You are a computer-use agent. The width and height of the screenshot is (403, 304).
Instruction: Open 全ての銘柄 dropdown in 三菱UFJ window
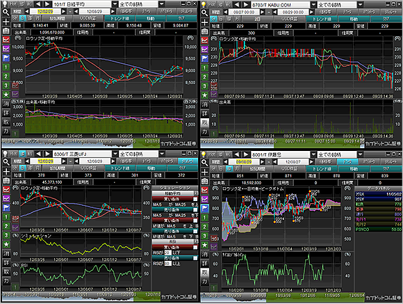pyautogui.click(x=162, y=154)
